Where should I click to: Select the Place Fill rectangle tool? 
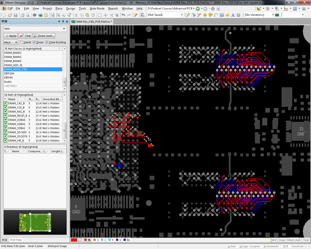coord(222,15)
